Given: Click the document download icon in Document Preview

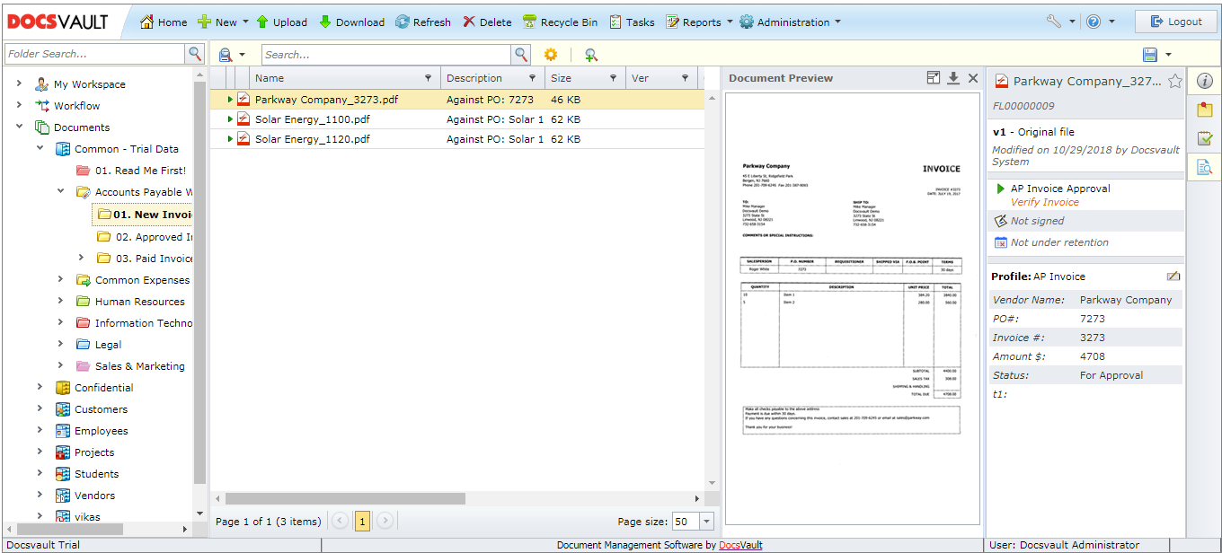Looking at the screenshot, I should tap(953, 78).
